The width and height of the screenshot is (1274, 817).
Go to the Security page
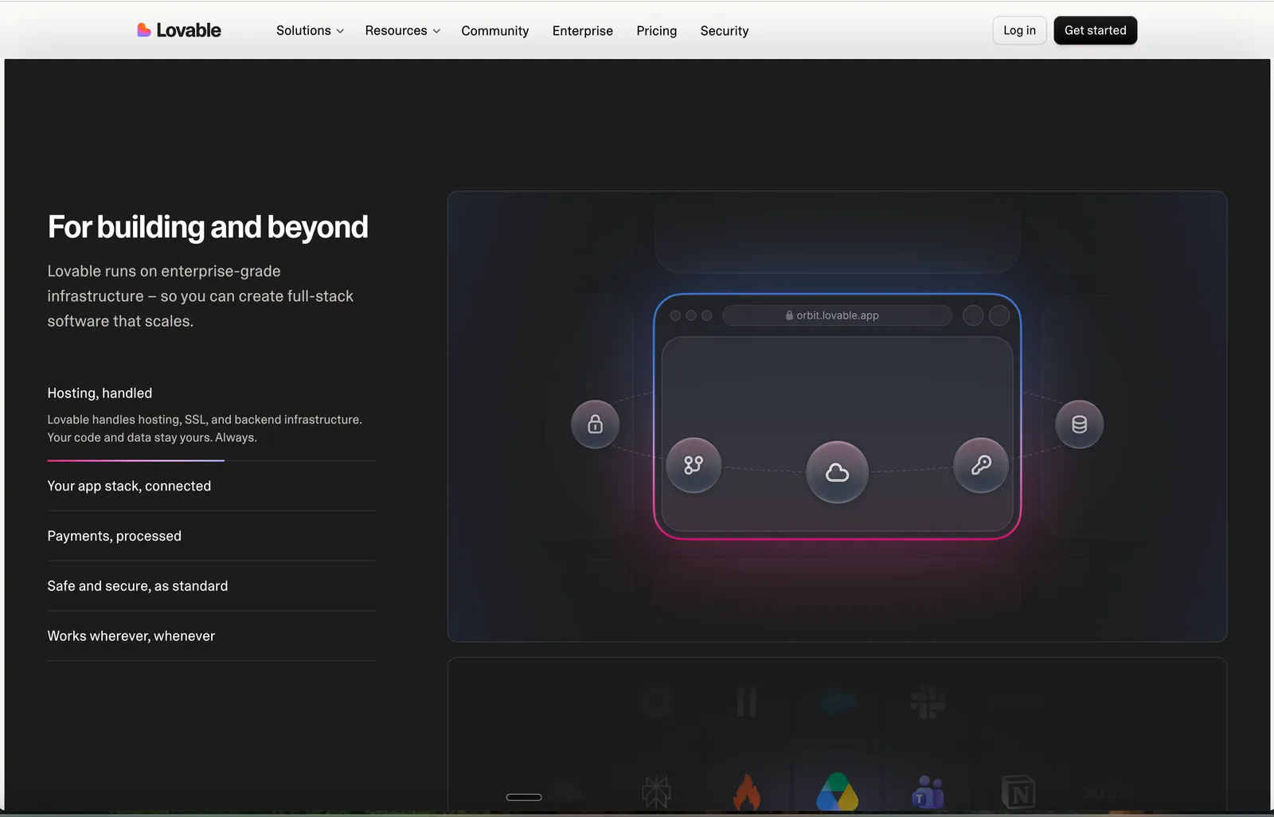point(725,30)
